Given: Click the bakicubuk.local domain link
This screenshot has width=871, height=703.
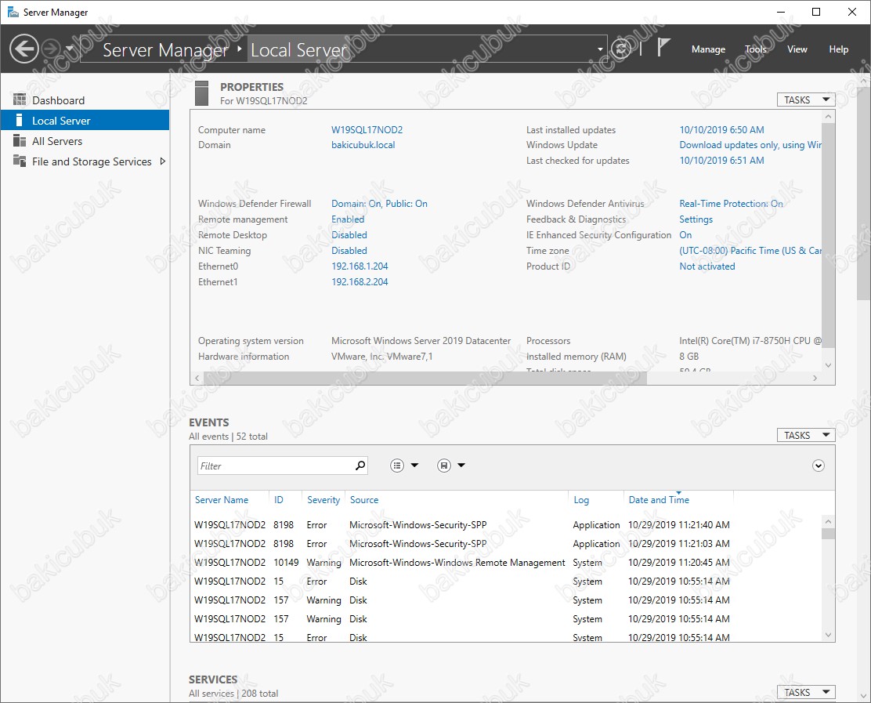Looking at the screenshot, I should pyautogui.click(x=363, y=145).
